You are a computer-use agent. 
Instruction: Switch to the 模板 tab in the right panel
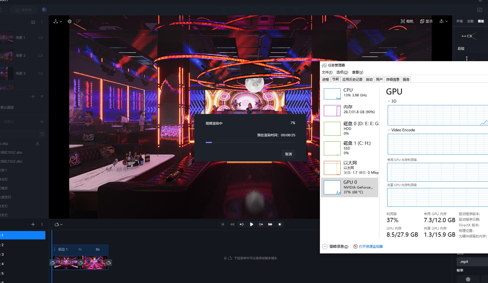(481, 21)
